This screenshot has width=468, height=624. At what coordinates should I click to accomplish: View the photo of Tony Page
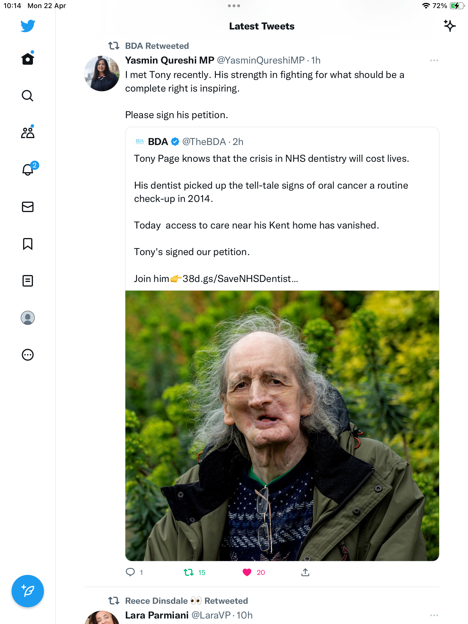(x=282, y=426)
